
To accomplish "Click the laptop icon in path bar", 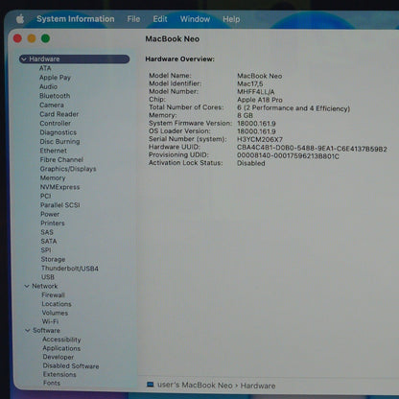I will (150, 385).
